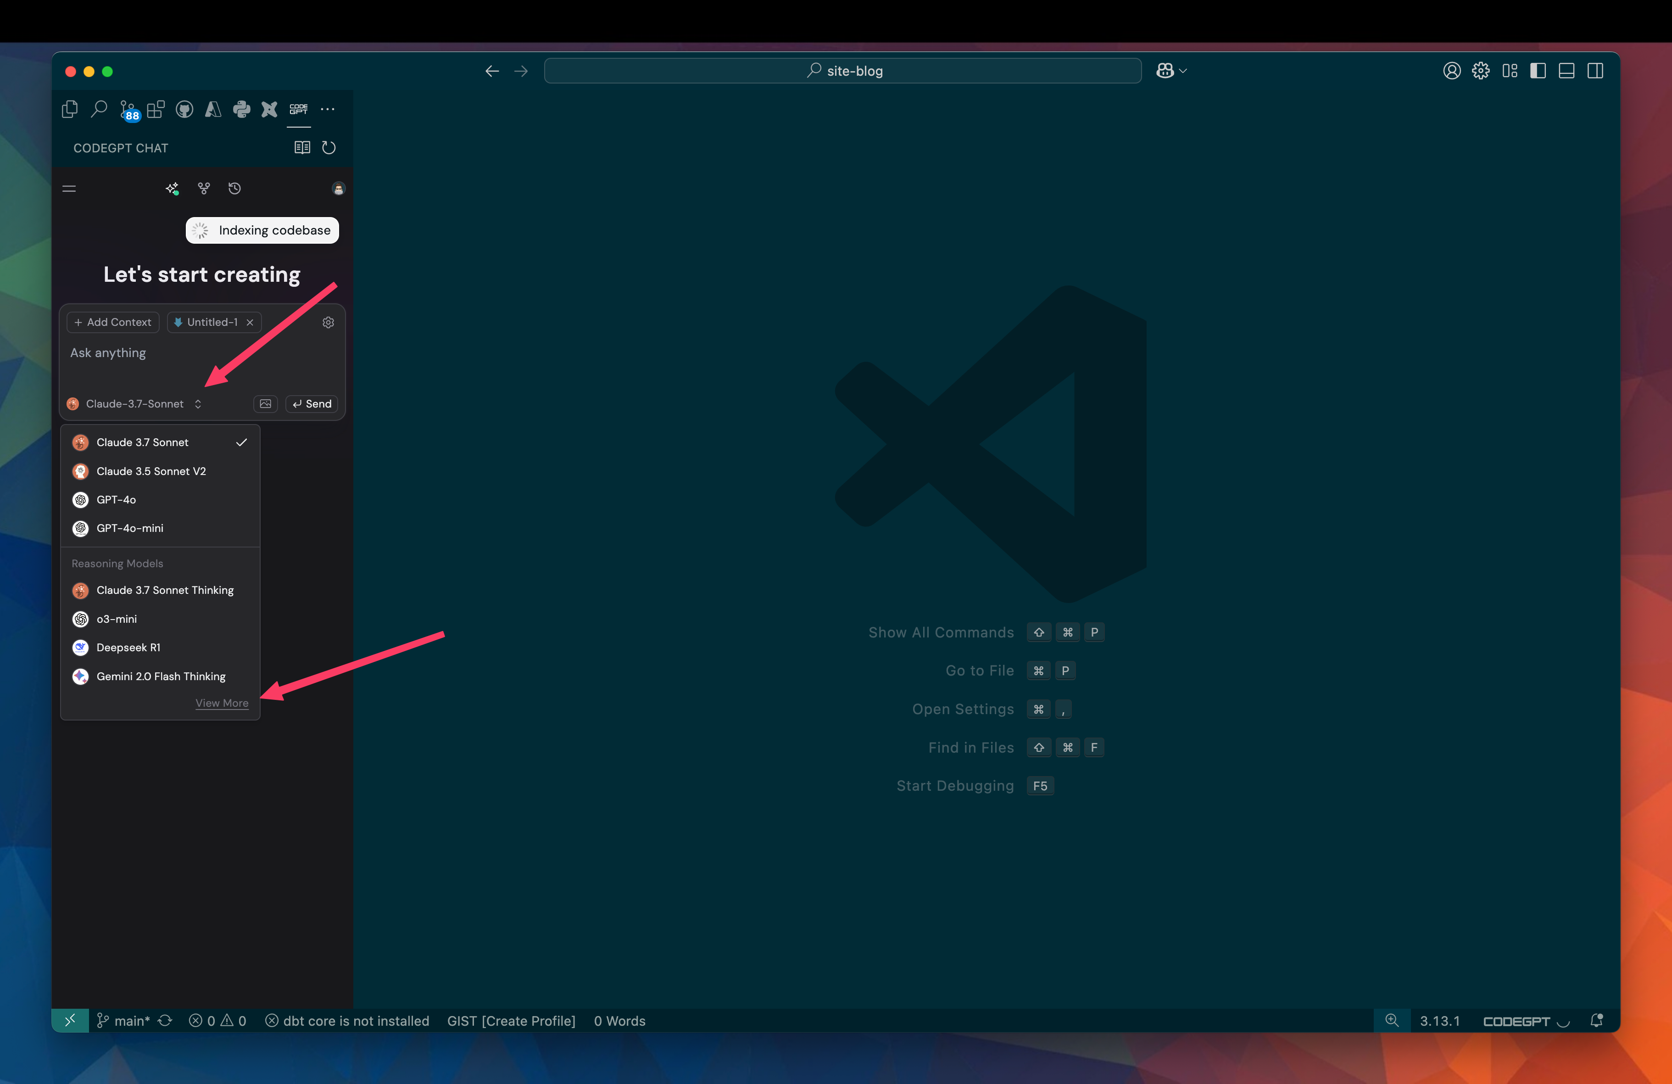1672x1084 pixels.
Task: Open the Explorer view icon
Action: point(70,109)
